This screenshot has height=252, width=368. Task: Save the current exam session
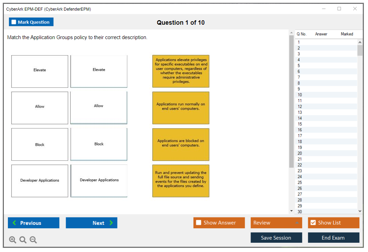(276, 238)
